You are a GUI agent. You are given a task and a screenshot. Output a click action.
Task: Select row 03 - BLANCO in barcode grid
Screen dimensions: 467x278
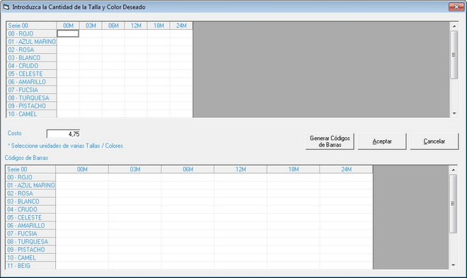(30, 202)
